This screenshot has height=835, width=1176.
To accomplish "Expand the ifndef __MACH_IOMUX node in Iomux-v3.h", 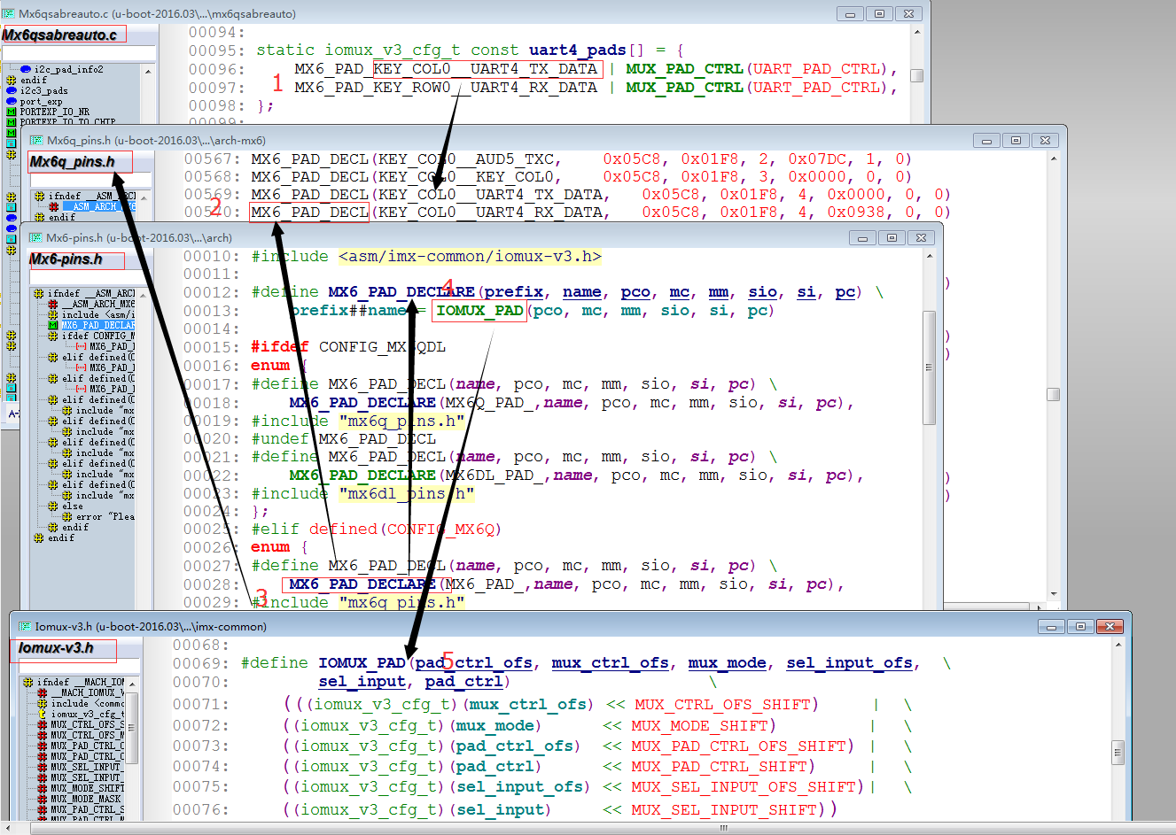I will pos(27,682).
